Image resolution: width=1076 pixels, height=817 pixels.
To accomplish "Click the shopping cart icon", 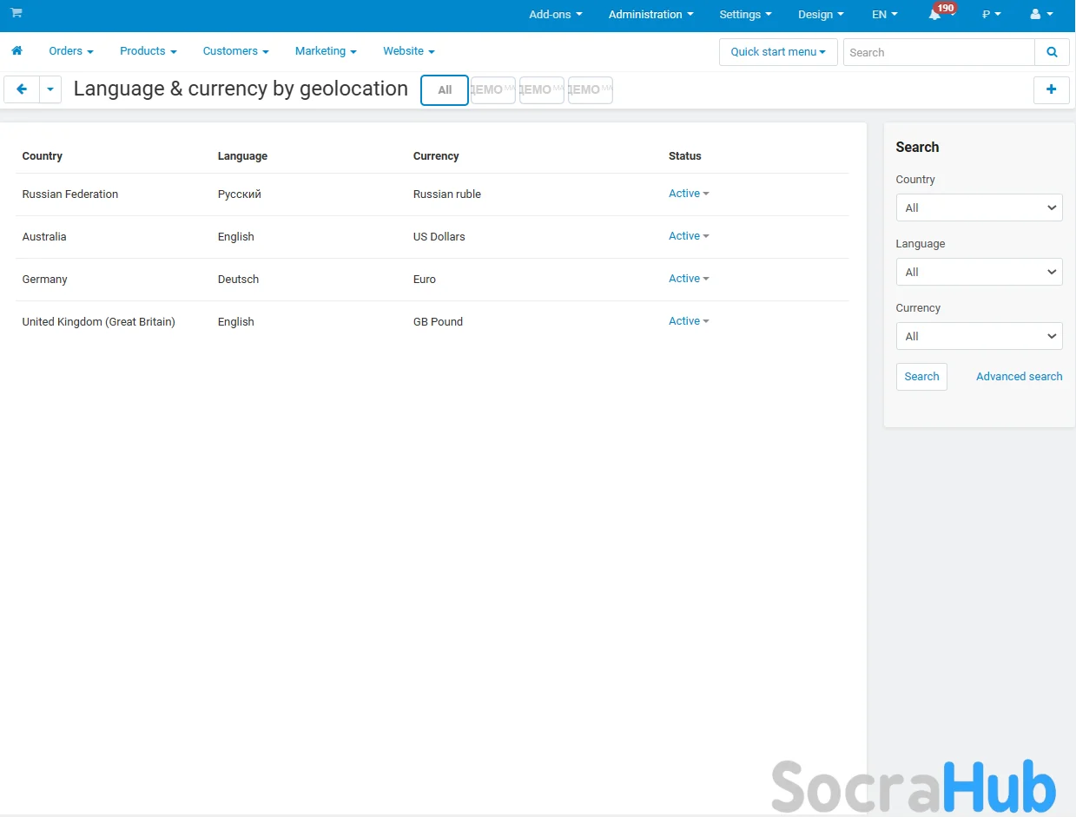I will [x=17, y=13].
